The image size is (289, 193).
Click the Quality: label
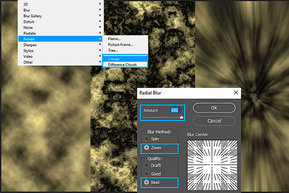tap(154, 158)
